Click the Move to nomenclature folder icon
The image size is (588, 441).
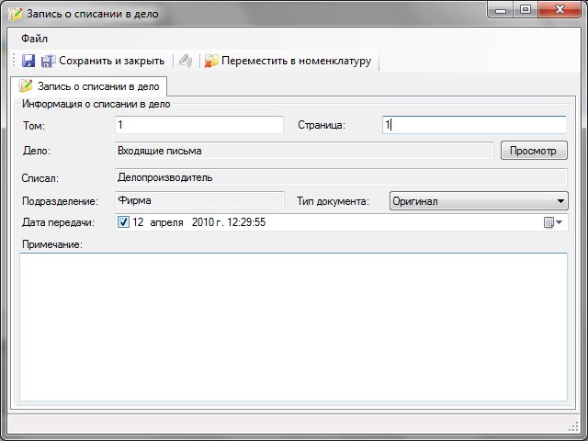[x=211, y=61]
